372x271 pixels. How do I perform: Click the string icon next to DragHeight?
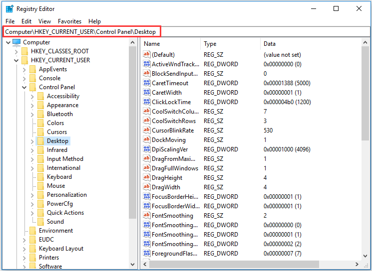147,177
